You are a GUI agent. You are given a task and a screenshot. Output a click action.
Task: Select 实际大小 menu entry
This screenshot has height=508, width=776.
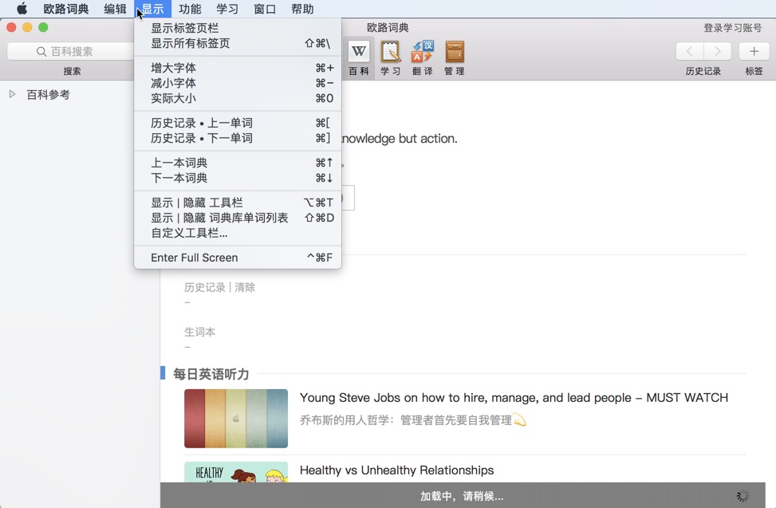[x=238, y=98]
